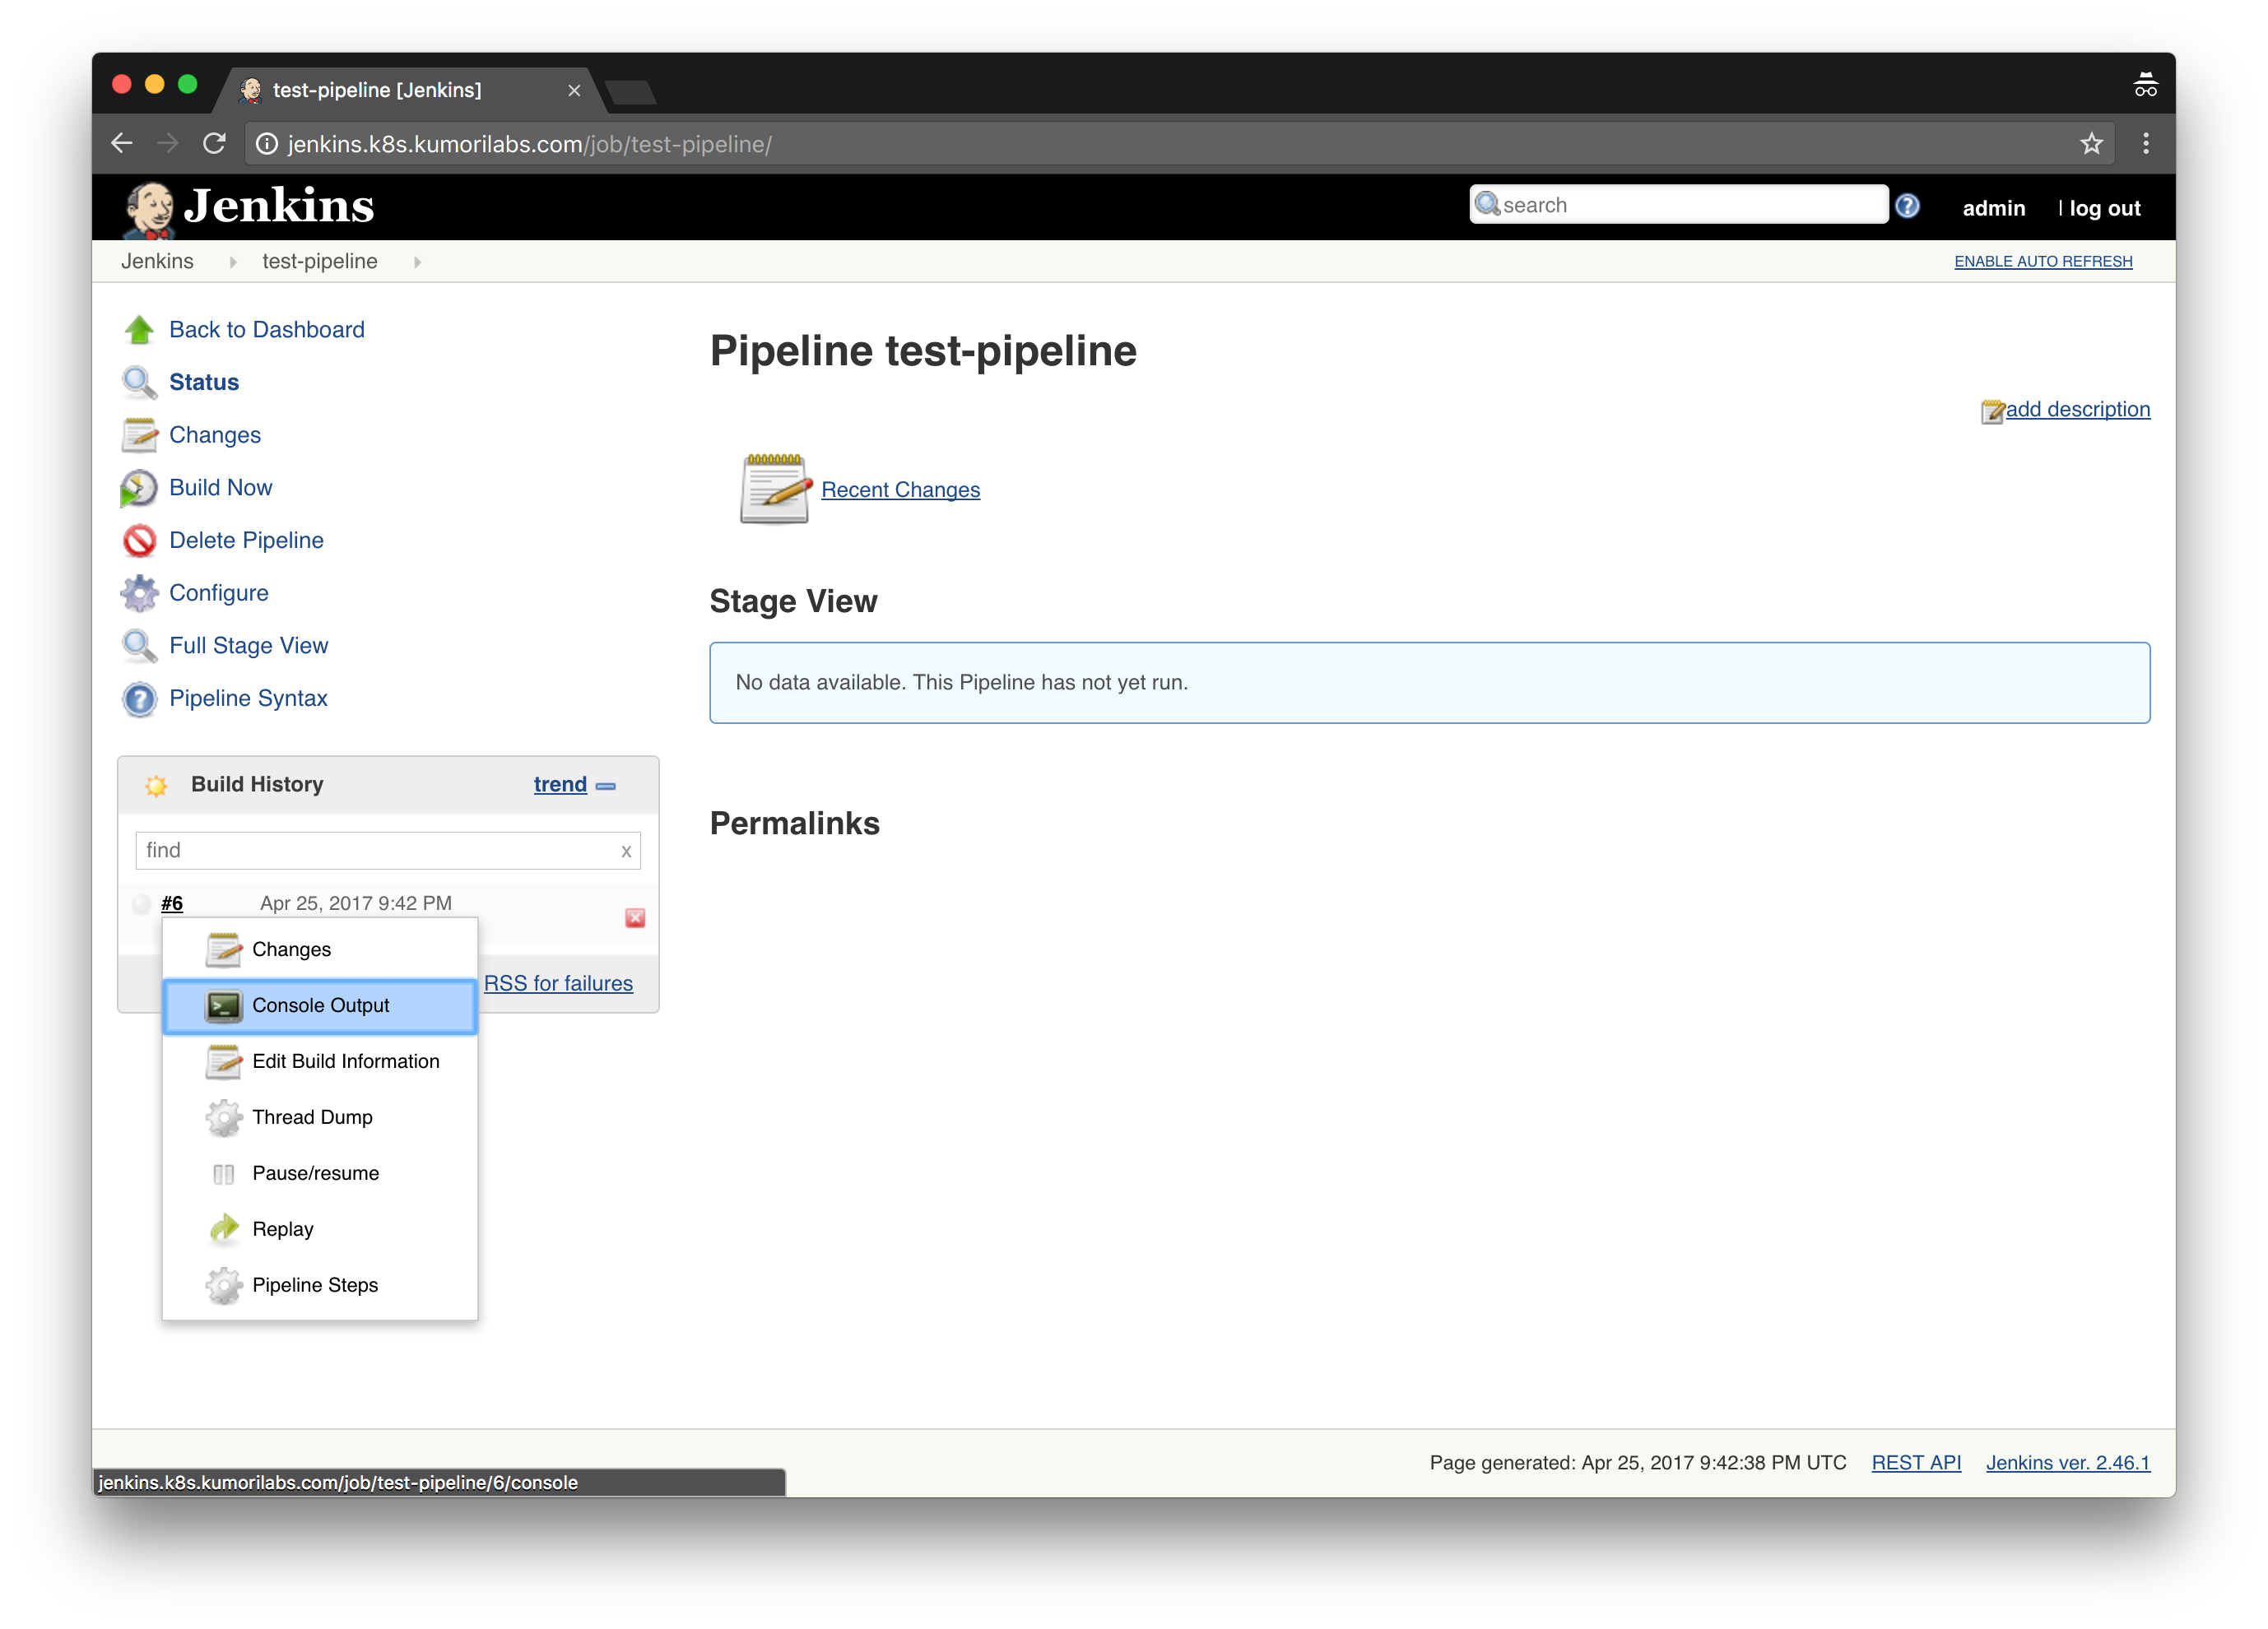Viewport: 2268px width, 1629px height.
Task: Select Pipeline Steps from context menu
Action: [x=315, y=1283]
